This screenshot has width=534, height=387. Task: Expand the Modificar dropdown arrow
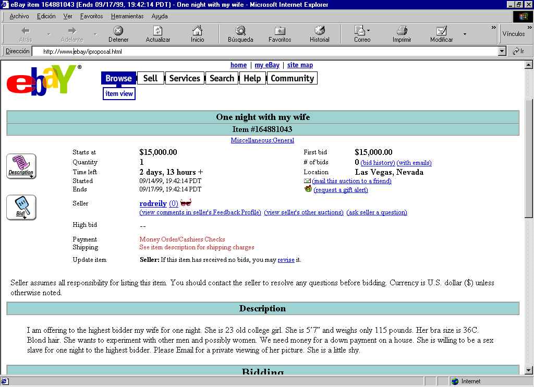tap(465, 34)
